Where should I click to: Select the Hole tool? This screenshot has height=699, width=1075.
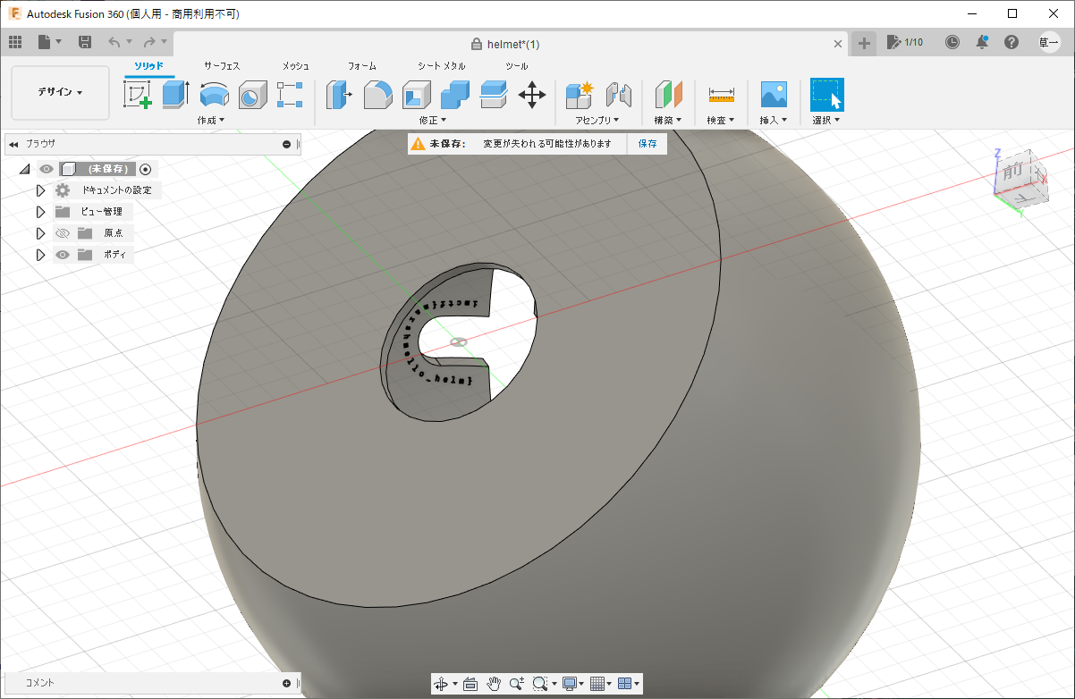coord(252,94)
